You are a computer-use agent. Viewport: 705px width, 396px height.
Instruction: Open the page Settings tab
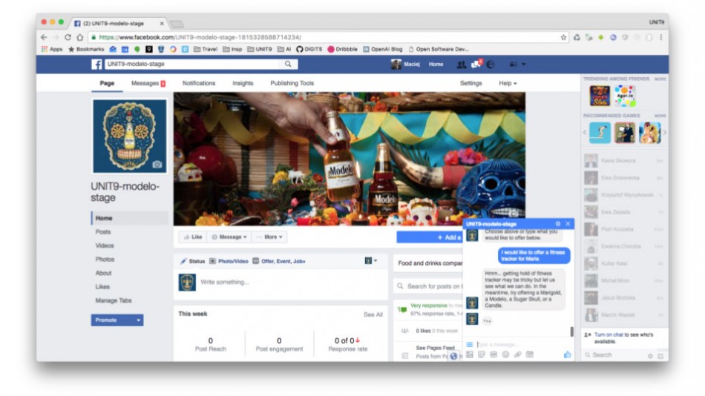(x=470, y=83)
